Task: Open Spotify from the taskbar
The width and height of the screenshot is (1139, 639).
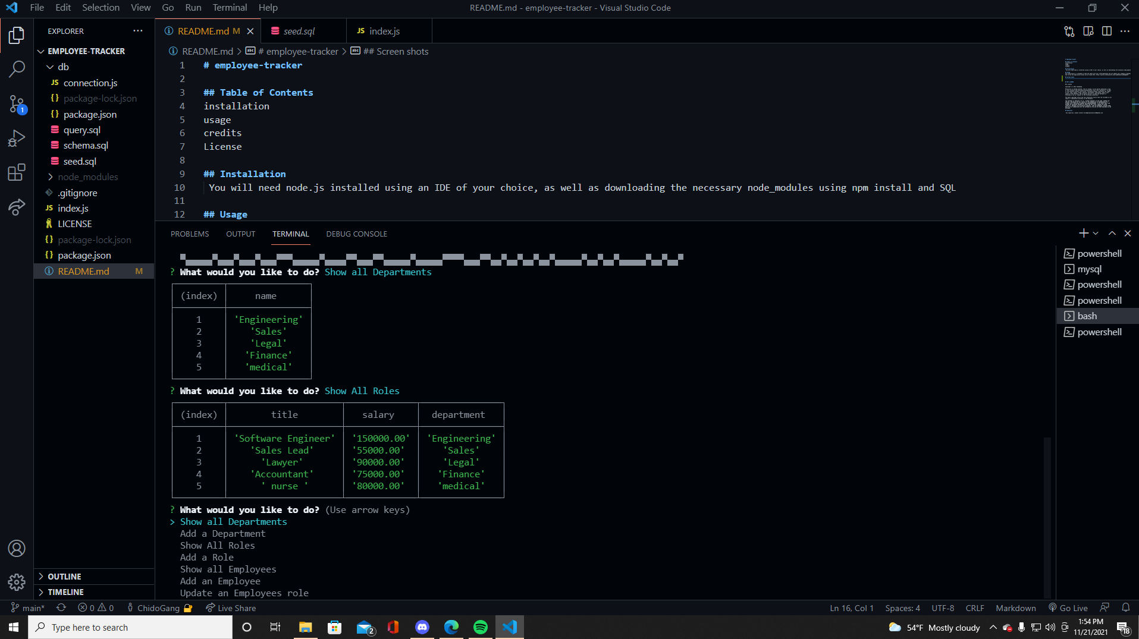Action: [x=480, y=627]
